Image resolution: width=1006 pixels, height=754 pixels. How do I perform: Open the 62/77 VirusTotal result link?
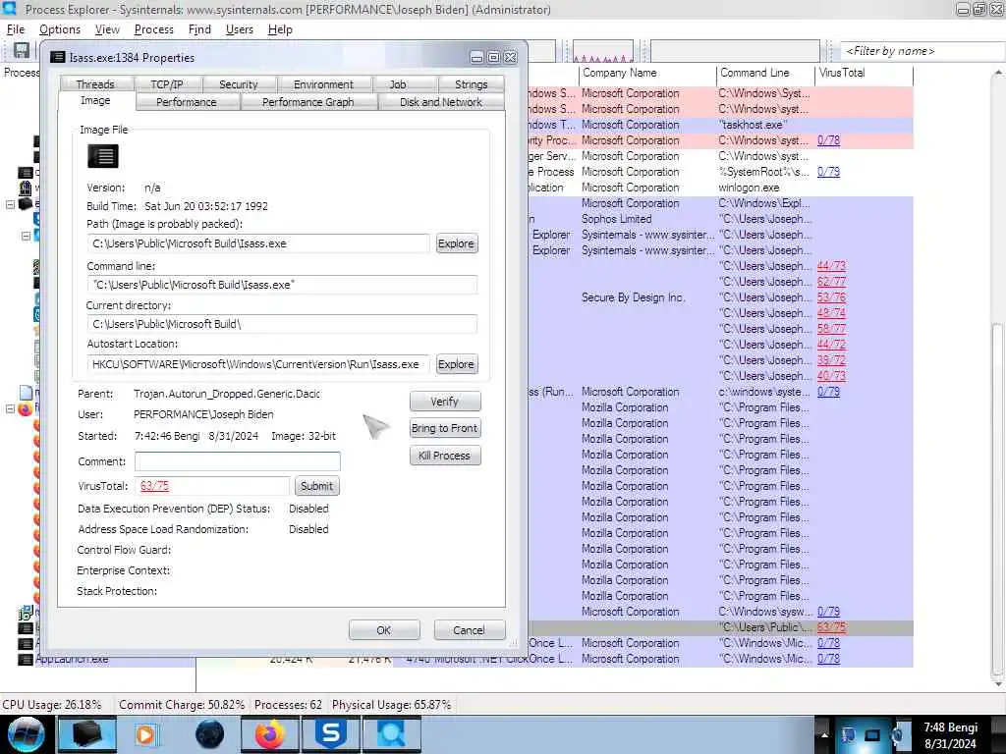(831, 282)
